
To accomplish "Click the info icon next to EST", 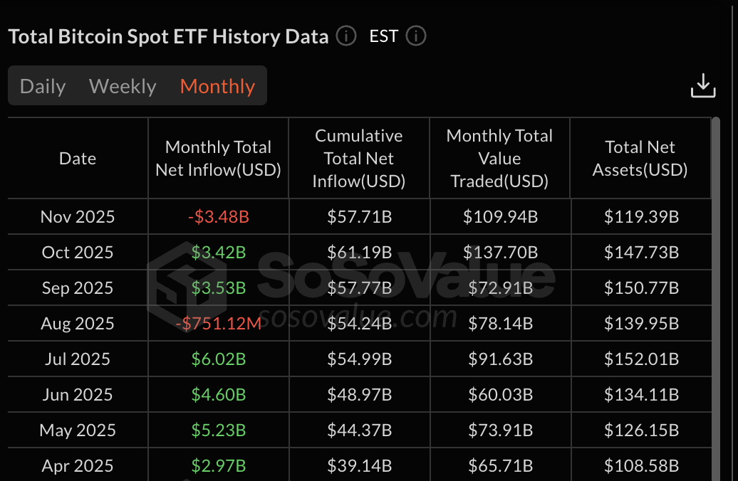I will pyautogui.click(x=415, y=36).
